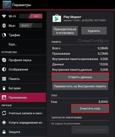Click the Очистить кэш button
This screenshot has width=115, height=137.
point(90,108)
